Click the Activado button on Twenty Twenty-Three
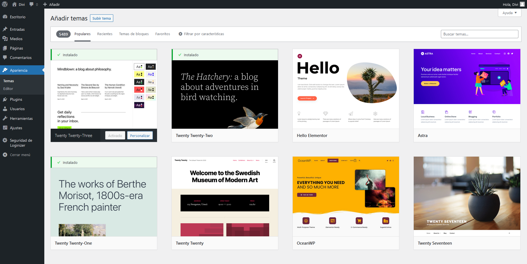This screenshot has height=264, width=527. [115, 135]
